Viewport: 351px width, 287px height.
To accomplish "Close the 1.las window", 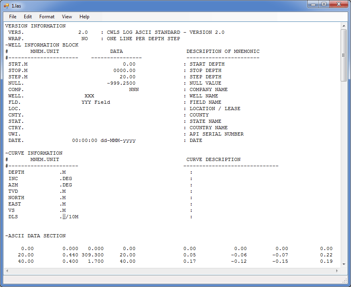I will coord(338,4).
